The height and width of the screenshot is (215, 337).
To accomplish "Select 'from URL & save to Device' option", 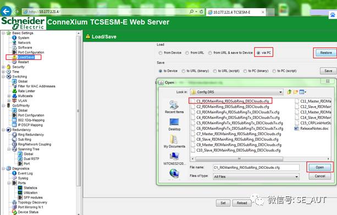I will pyautogui.click(x=210, y=53).
